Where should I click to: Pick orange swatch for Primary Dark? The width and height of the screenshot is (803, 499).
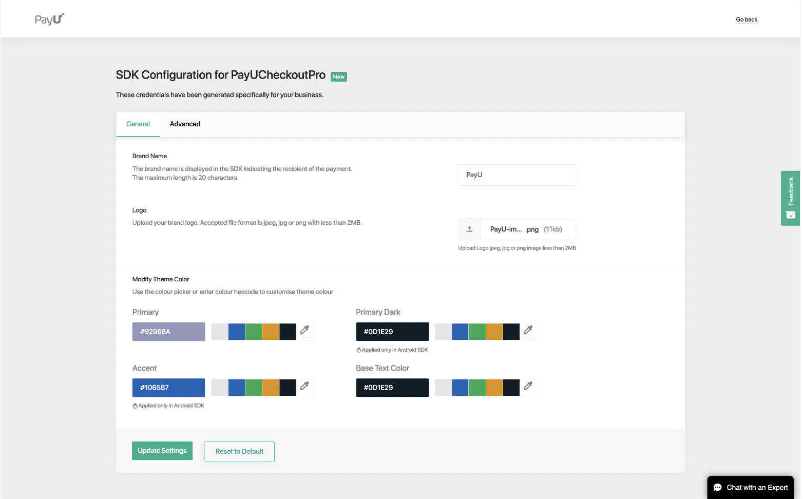pos(494,332)
